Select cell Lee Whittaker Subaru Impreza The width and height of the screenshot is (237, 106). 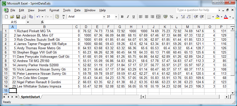coord(44,86)
